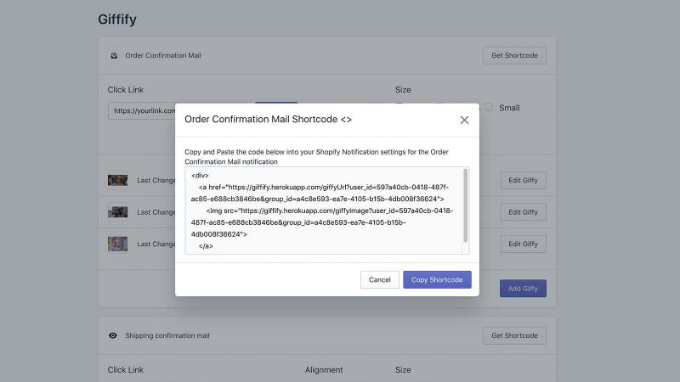The width and height of the screenshot is (680, 382).
Task: Add a new Giffy
Action: click(x=523, y=289)
